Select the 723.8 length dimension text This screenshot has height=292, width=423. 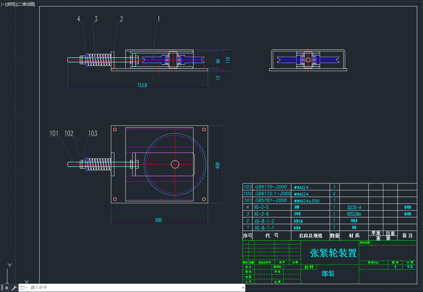click(142, 85)
